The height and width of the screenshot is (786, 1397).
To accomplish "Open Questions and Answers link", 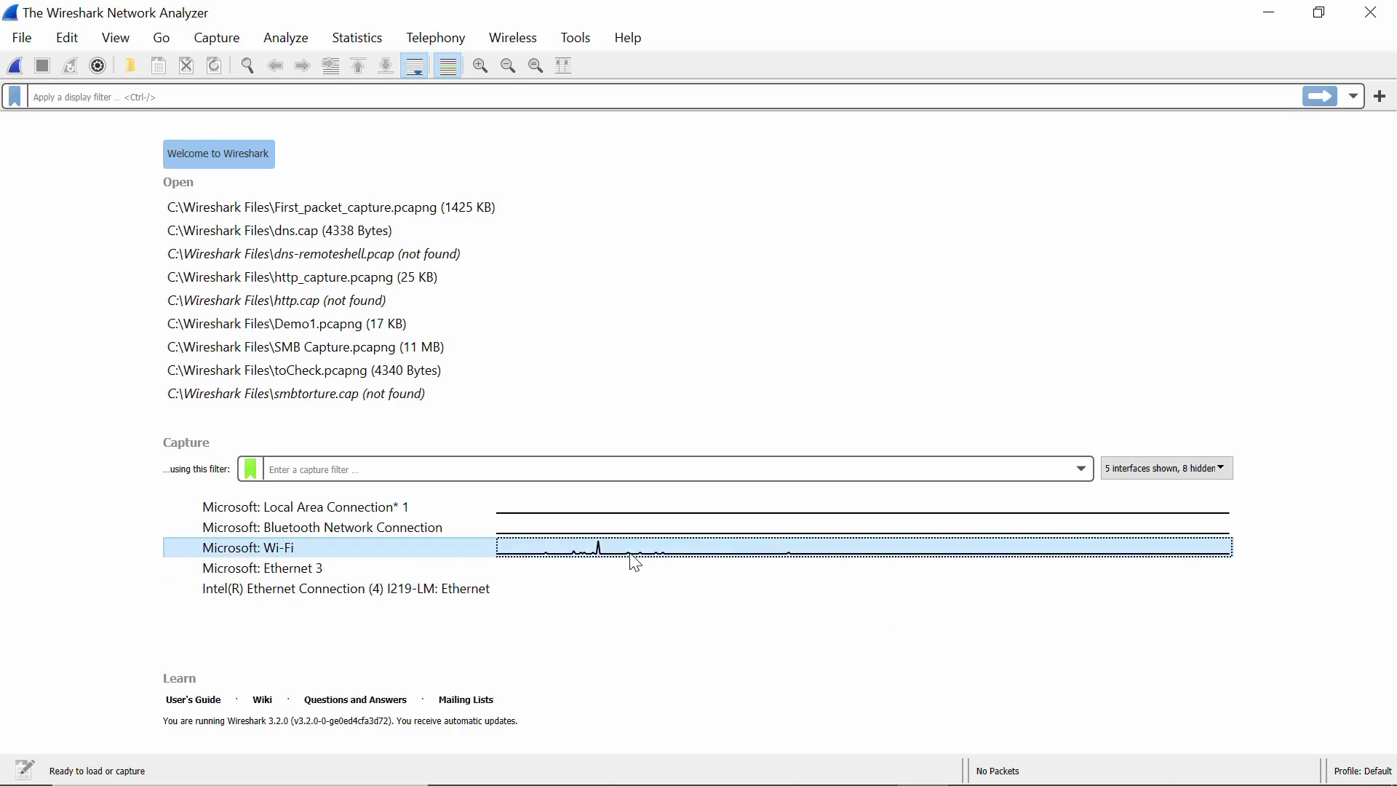I will 355,700.
